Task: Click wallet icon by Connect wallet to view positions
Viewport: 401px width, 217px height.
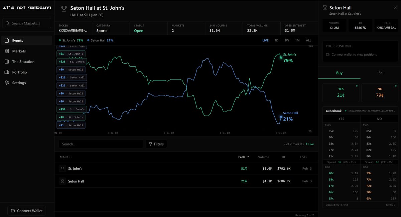Action: click(x=328, y=54)
